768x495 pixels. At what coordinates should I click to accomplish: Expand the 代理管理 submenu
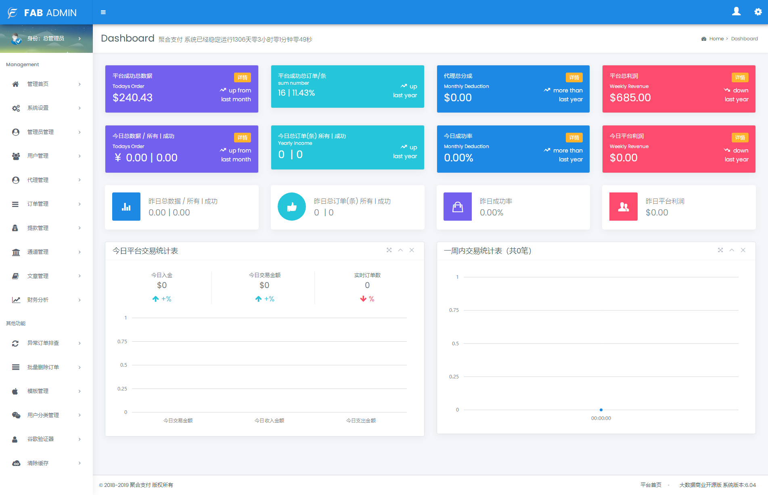79,180
